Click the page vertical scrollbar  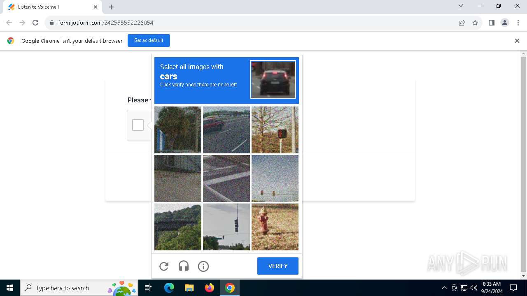(524, 164)
